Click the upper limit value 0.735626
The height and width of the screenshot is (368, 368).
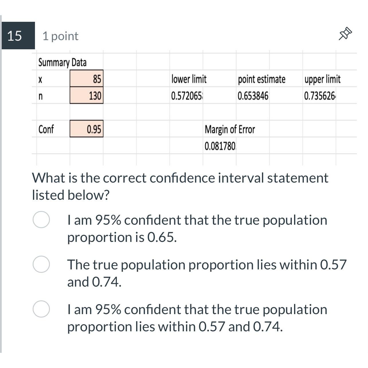[320, 95]
